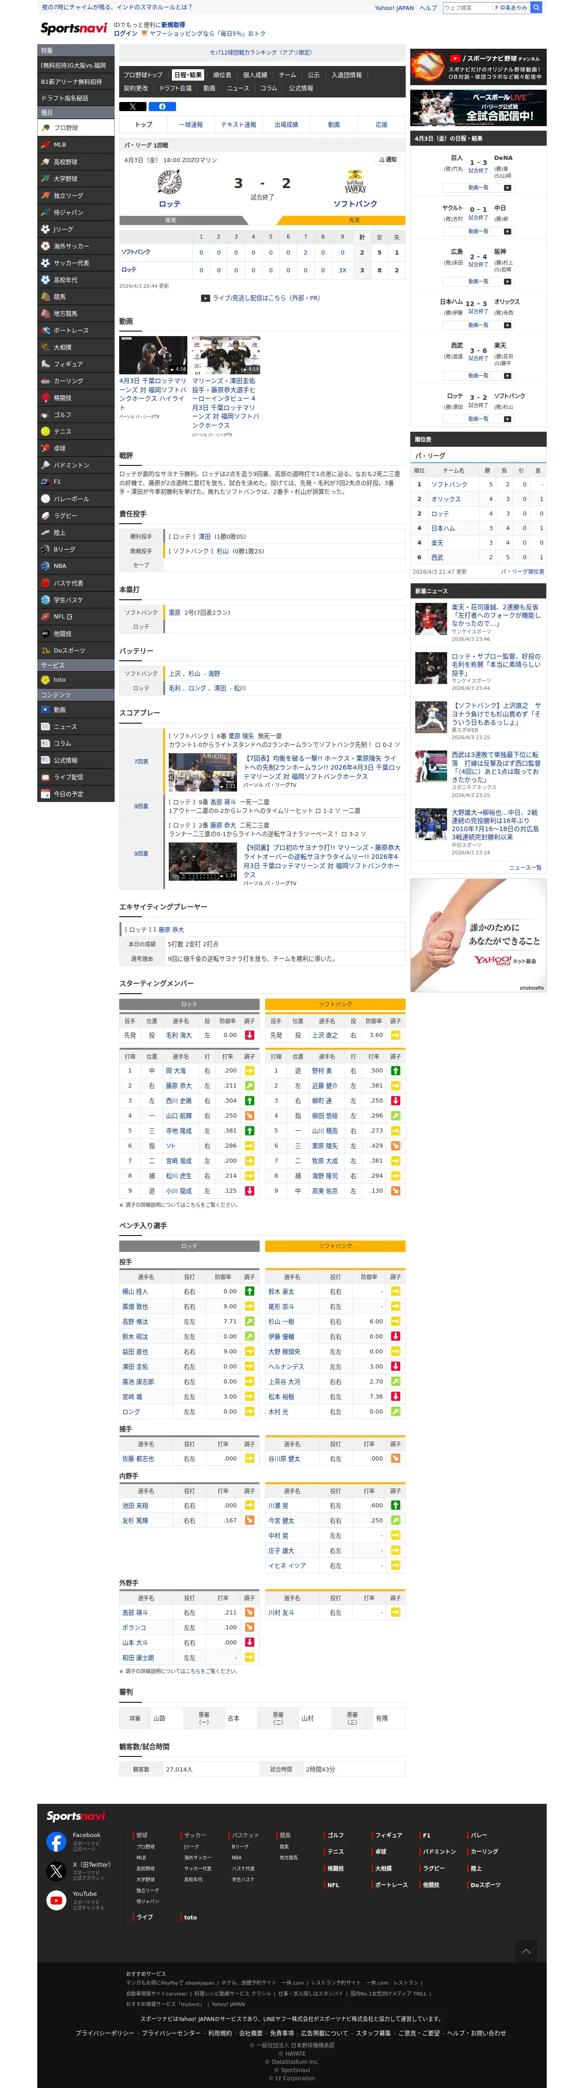This screenshot has width=584, height=2088.
Task: Open the MLB sidebar icon item
Action: [76, 144]
